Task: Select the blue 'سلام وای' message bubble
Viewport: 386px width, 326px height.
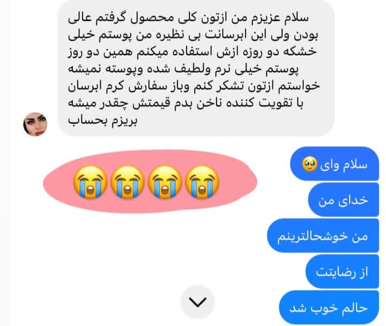Action: click(335, 164)
